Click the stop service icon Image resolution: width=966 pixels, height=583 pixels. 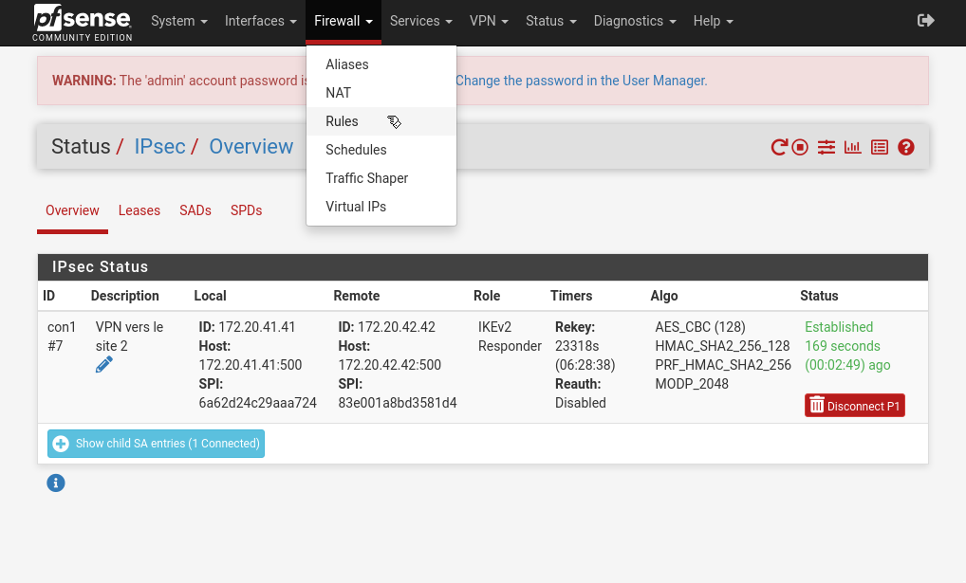coord(800,147)
